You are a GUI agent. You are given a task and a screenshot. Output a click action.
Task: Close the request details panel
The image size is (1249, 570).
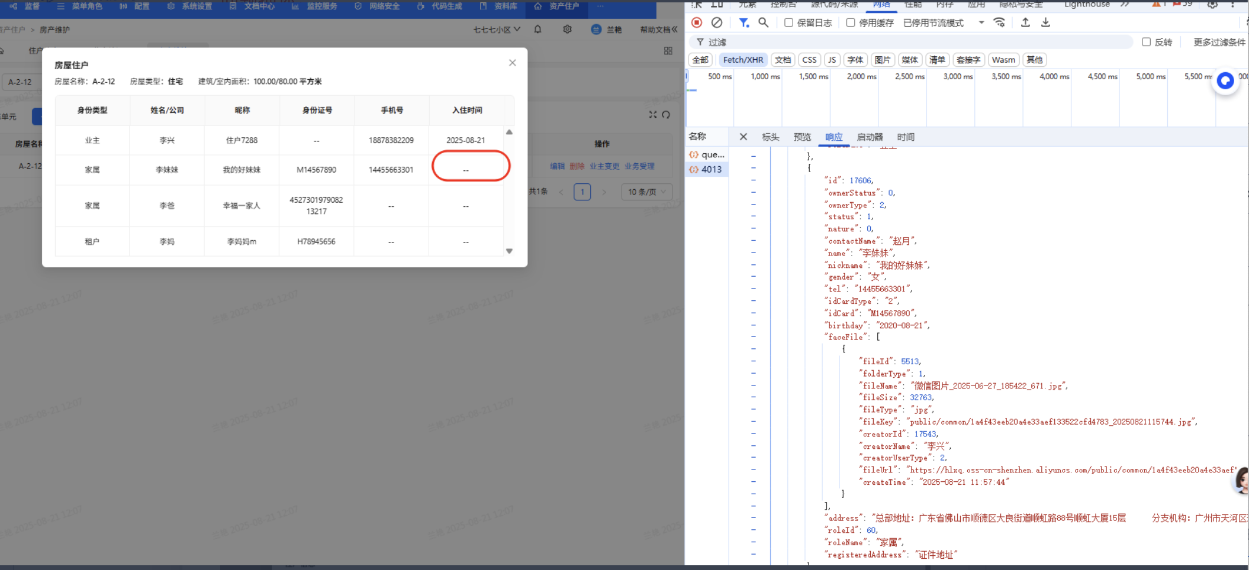point(743,137)
